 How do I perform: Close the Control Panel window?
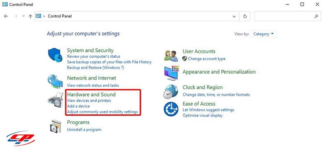317,4
